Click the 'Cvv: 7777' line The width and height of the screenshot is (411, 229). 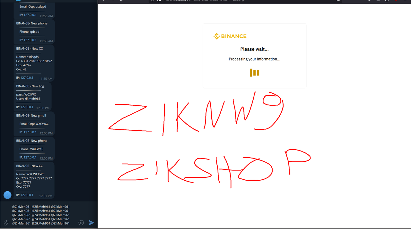click(x=23, y=187)
